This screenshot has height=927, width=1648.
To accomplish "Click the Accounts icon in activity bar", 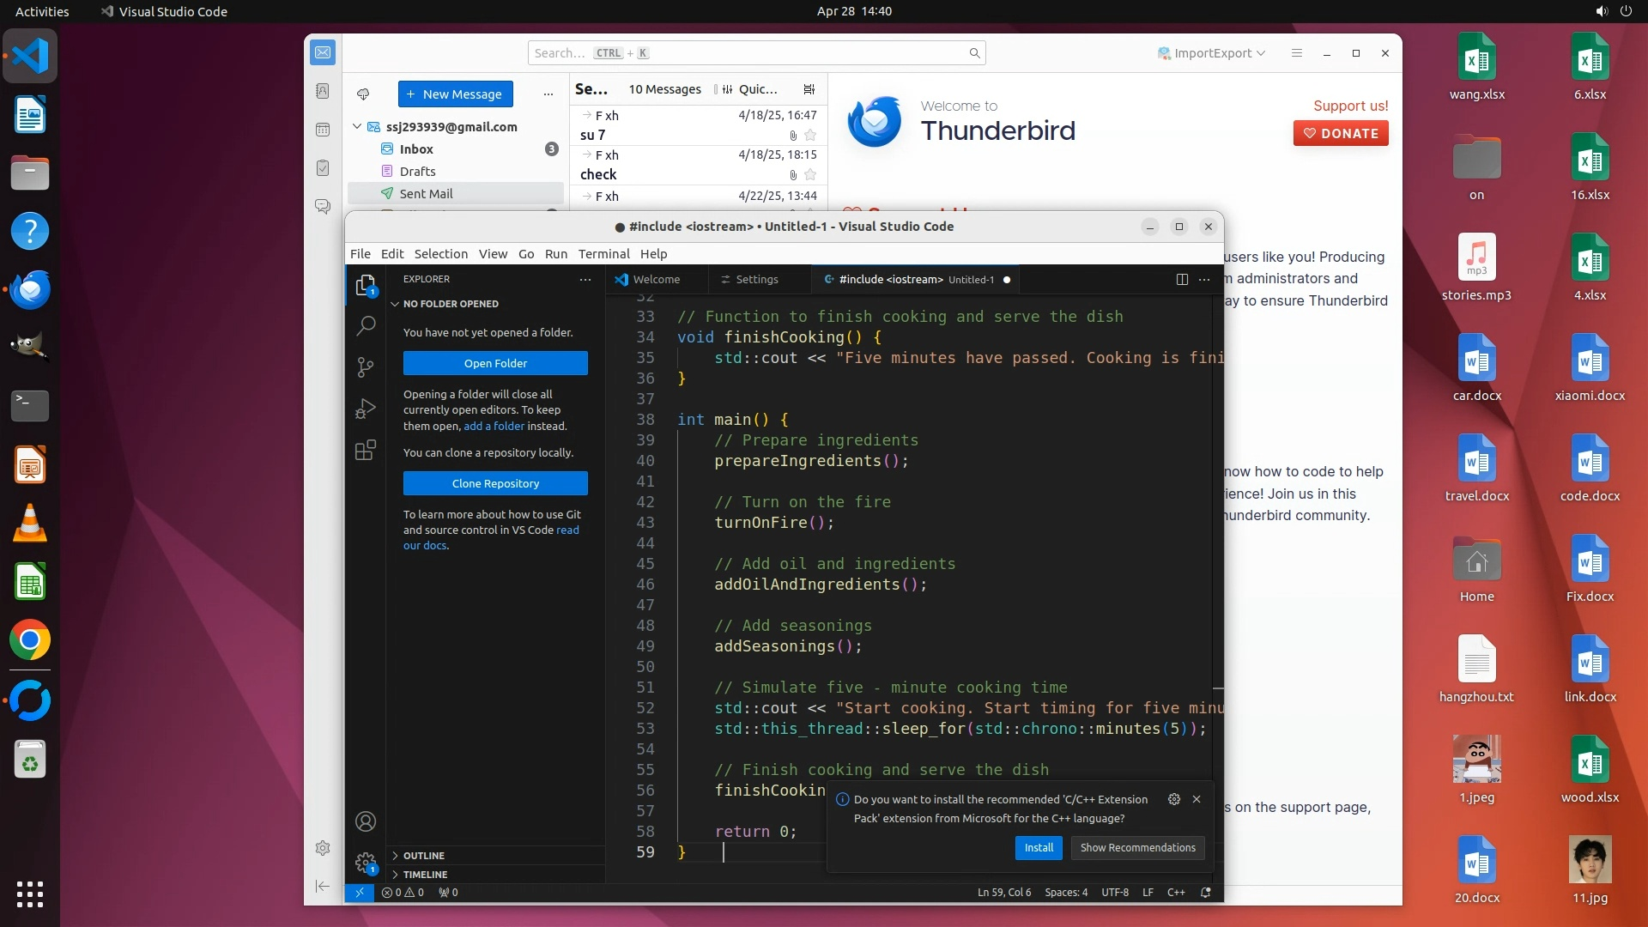I will pyautogui.click(x=366, y=821).
